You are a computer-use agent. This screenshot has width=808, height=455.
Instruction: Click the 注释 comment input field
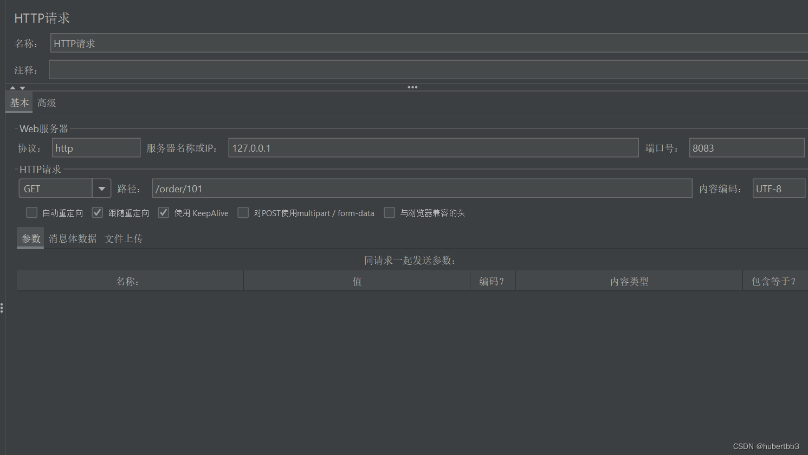pos(428,70)
